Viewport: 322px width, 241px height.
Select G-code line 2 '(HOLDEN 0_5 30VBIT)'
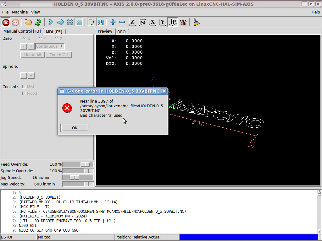click(x=40, y=197)
